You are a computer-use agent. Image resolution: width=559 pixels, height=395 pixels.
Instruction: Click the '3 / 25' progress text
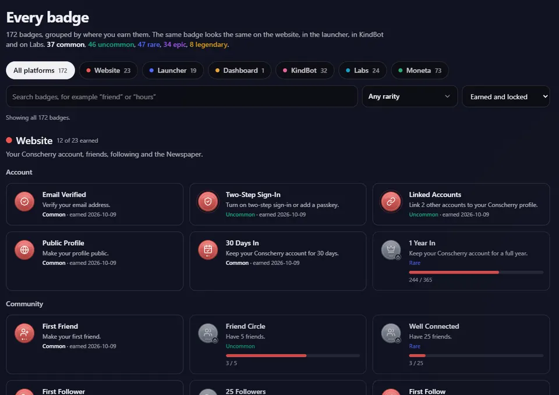(416, 363)
